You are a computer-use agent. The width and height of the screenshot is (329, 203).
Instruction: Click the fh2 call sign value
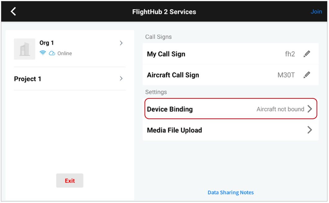[290, 54]
